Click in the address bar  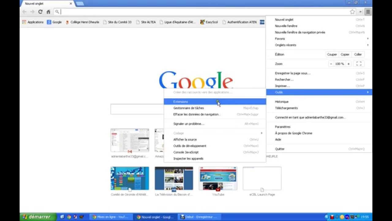click(202, 12)
